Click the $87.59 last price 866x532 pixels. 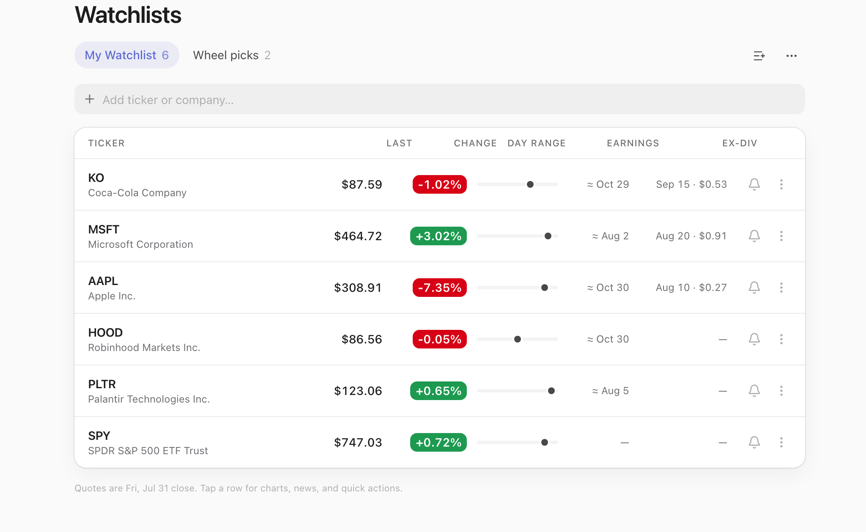point(362,184)
